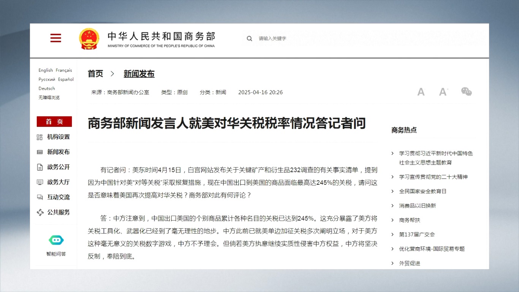Go to 新闻发布 in the breadcrumb
The height and width of the screenshot is (292, 519).
(139, 74)
